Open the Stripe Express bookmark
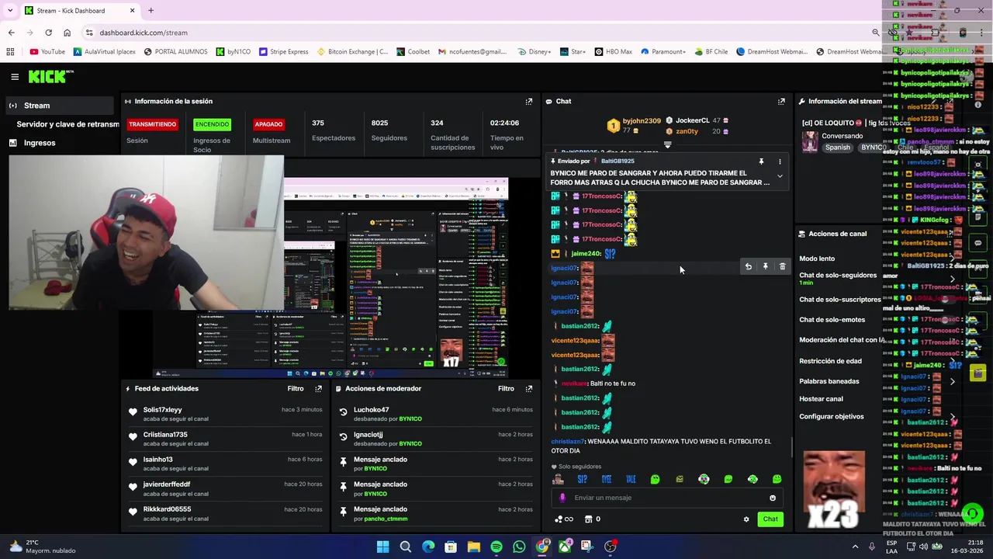The height and width of the screenshot is (559, 993). [283, 52]
